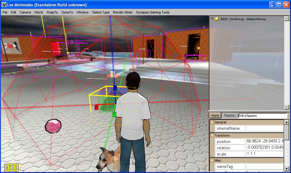This screenshot has width=291, height=173.
Task: Click the blue Z-axis gizmo handle
Action: point(115,88)
